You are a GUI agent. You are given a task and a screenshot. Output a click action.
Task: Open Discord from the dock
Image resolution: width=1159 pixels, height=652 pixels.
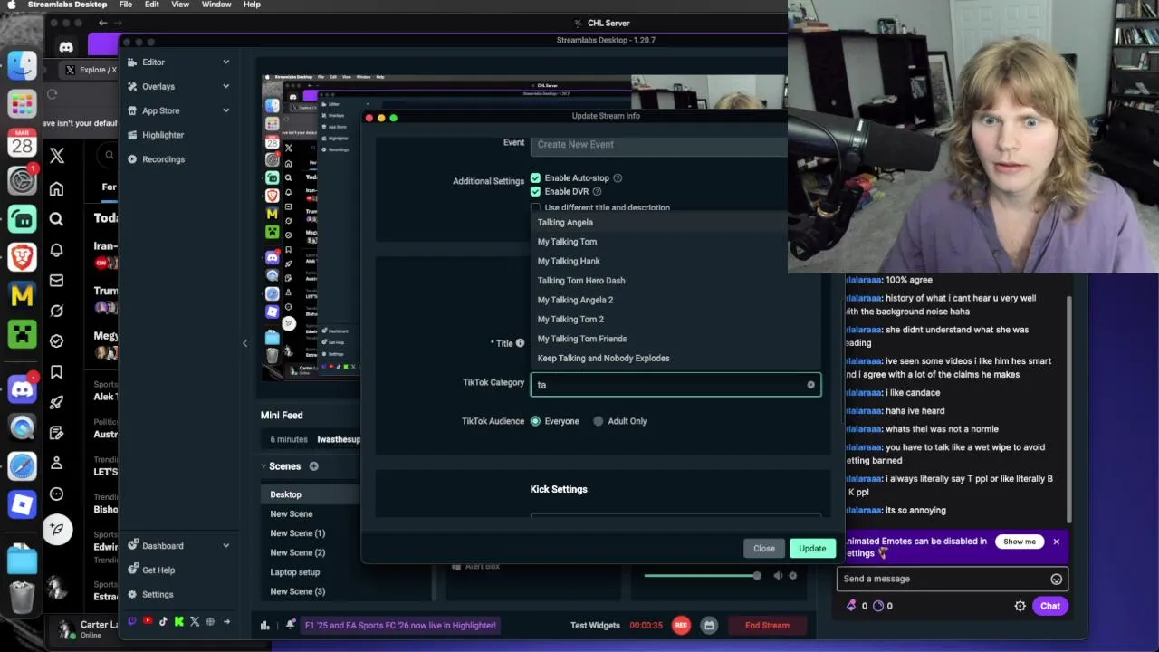22,389
